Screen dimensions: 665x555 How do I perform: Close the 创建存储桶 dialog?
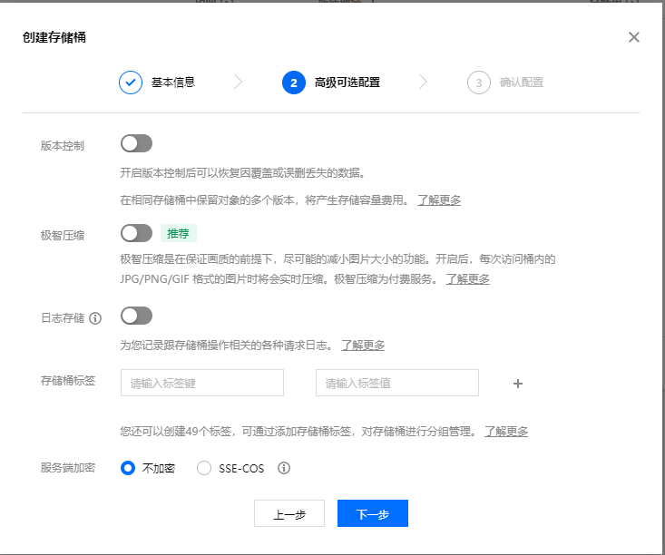point(633,37)
